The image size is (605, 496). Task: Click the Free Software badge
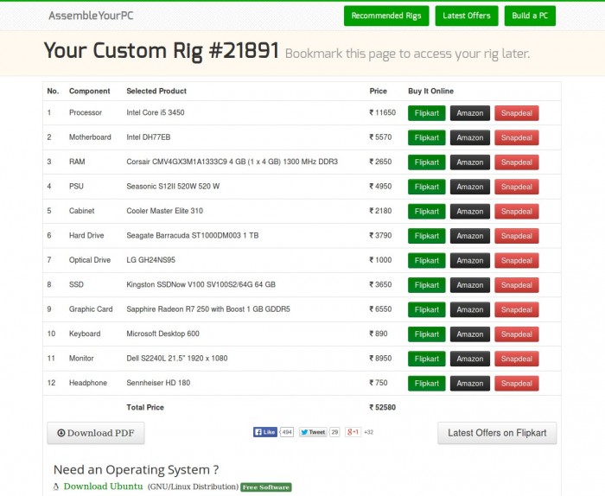coord(265,487)
